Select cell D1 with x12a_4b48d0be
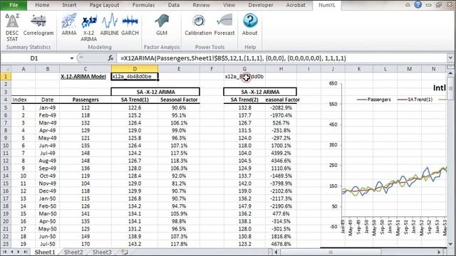Screen dimensions: 456x256 (x=135, y=77)
